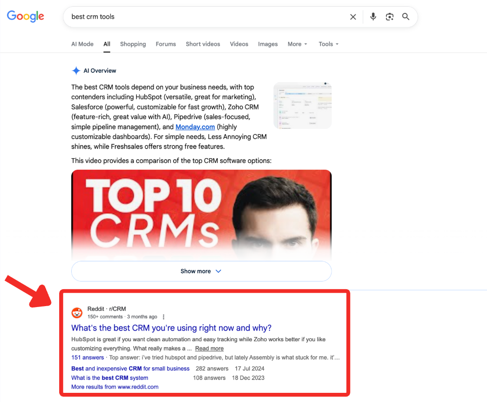
Task: Open 'What's the best CRM you're using' result
Action: [x=171, y=328]
